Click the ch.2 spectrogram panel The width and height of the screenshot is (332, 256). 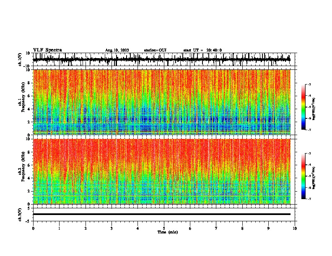[162, 172]
